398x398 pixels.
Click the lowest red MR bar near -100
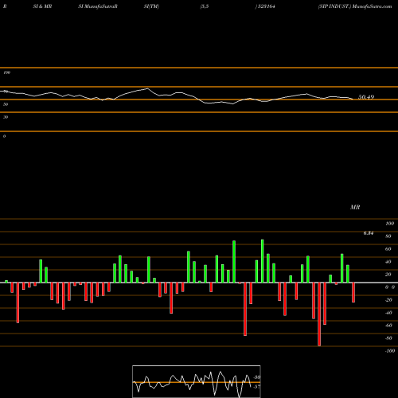pyautogui.click(x=319, y=314)
